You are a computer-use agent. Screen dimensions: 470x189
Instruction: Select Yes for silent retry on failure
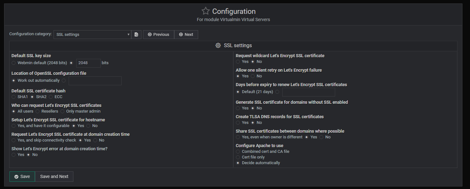238,76
